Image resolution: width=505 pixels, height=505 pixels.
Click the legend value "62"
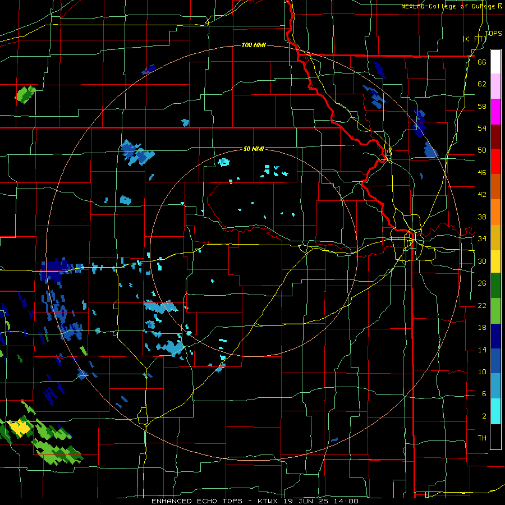[482, 84]
